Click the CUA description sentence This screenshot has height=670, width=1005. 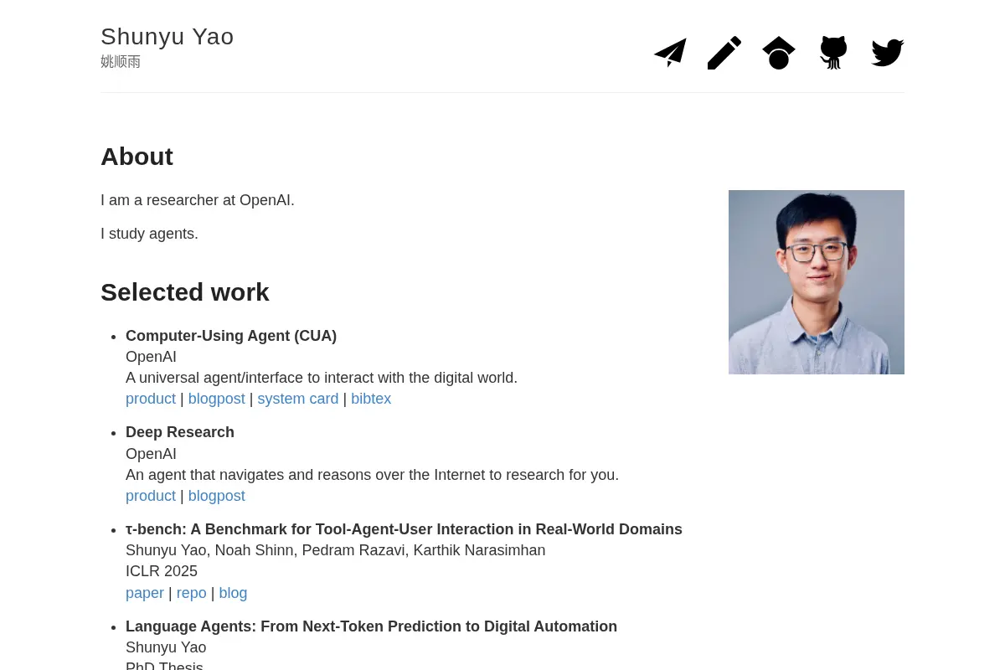click(322, 378)
